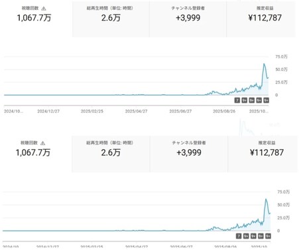Open the 推定収益 tab in the upper panel
This screenshot has width=305, height=252.
[261, 19]
